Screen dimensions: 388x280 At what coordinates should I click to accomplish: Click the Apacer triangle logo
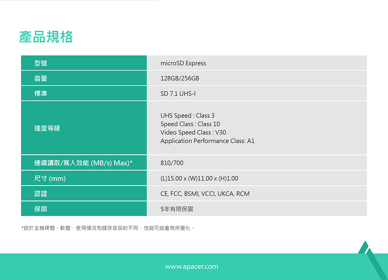[372, 260]
